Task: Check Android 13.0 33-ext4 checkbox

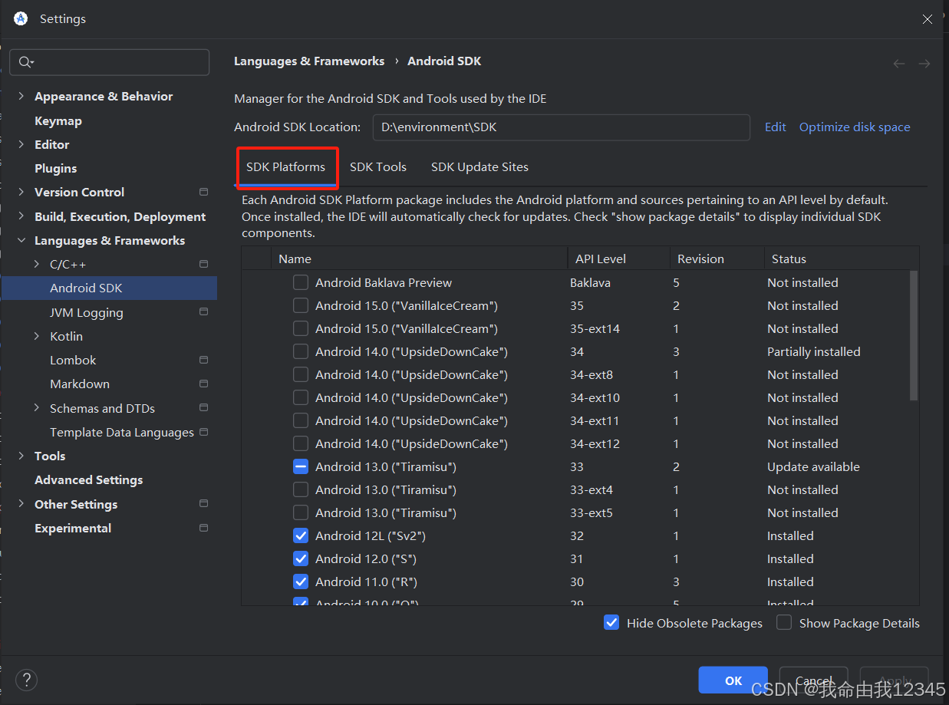Action: pos(301,489)
